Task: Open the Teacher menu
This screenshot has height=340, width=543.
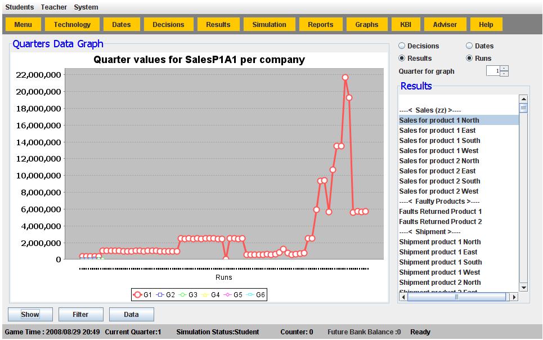Action: point(54,7)
